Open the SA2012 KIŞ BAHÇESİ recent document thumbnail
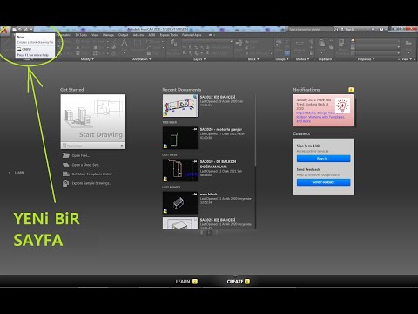 (180, 106)
